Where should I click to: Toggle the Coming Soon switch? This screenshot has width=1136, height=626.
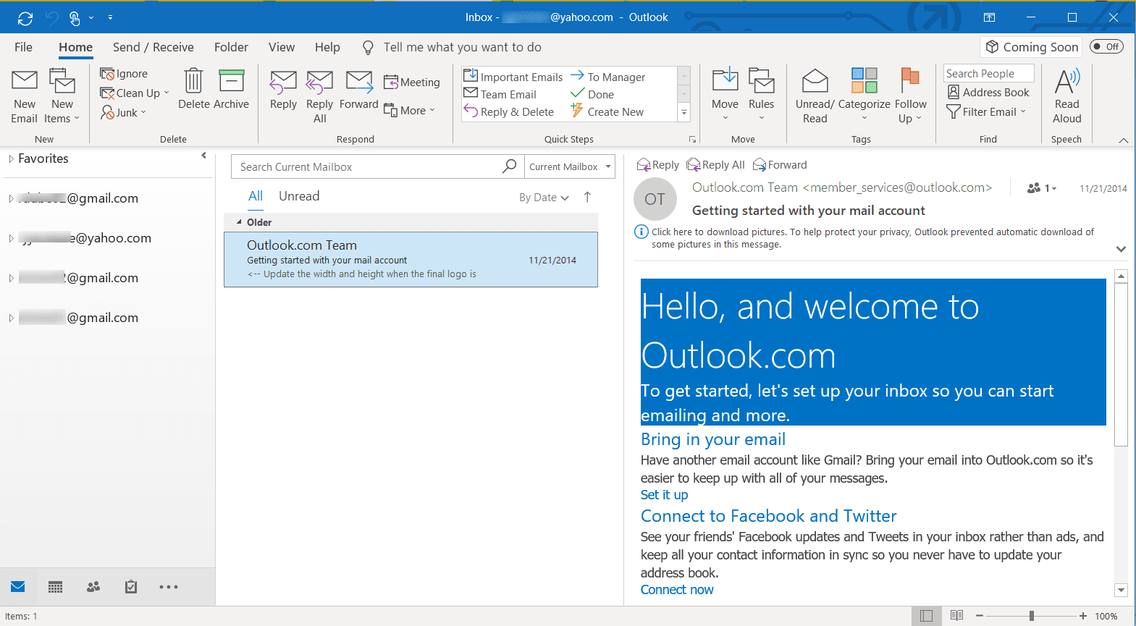pos(1106,47)
